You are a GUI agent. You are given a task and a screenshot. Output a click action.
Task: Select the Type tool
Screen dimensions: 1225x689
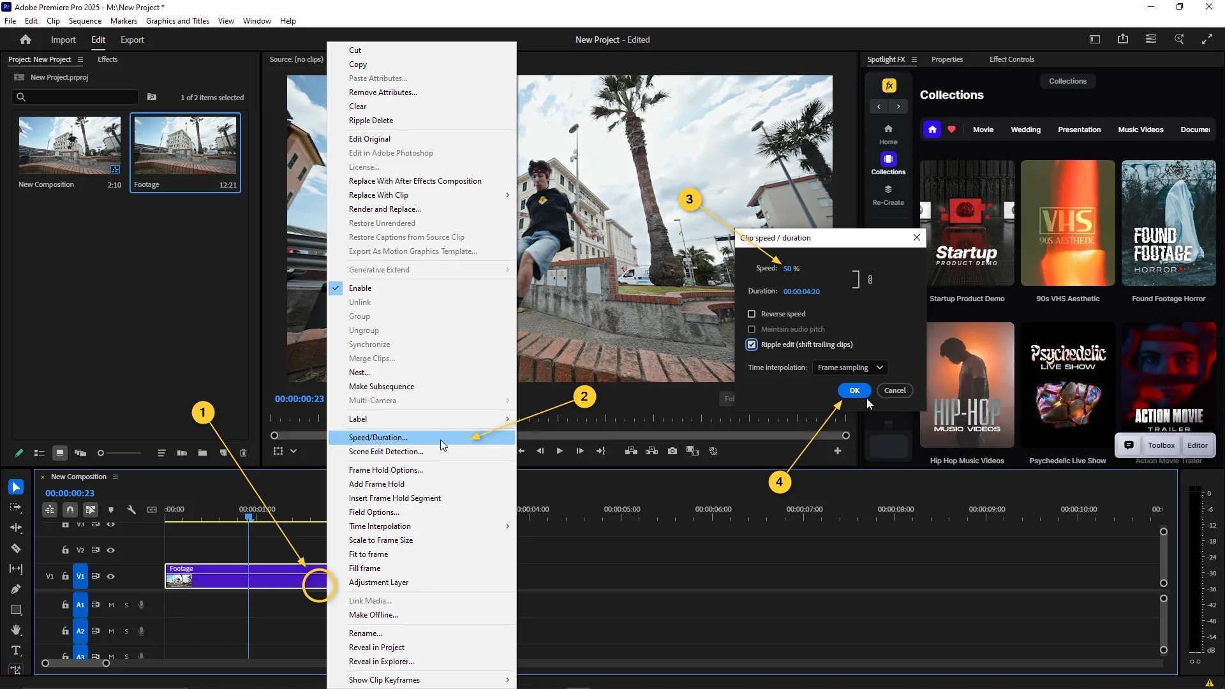pyautogui.click(x=16, y=651)
